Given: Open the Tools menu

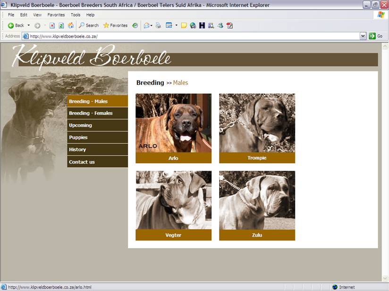Looking at the screenshot, I should click(x=76, y=15).
